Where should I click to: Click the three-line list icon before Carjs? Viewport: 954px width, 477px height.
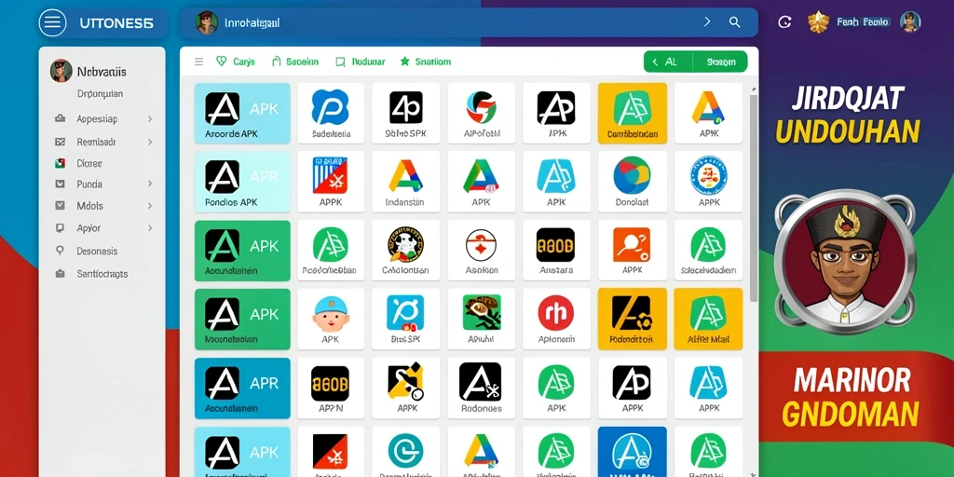pyautogui.click(x=198, y=61)
